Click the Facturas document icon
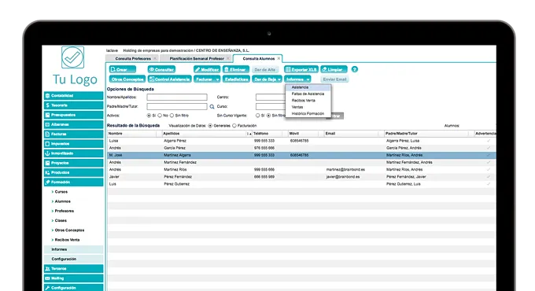Viewport: 535px width, 291px height. tap(47, 134)
